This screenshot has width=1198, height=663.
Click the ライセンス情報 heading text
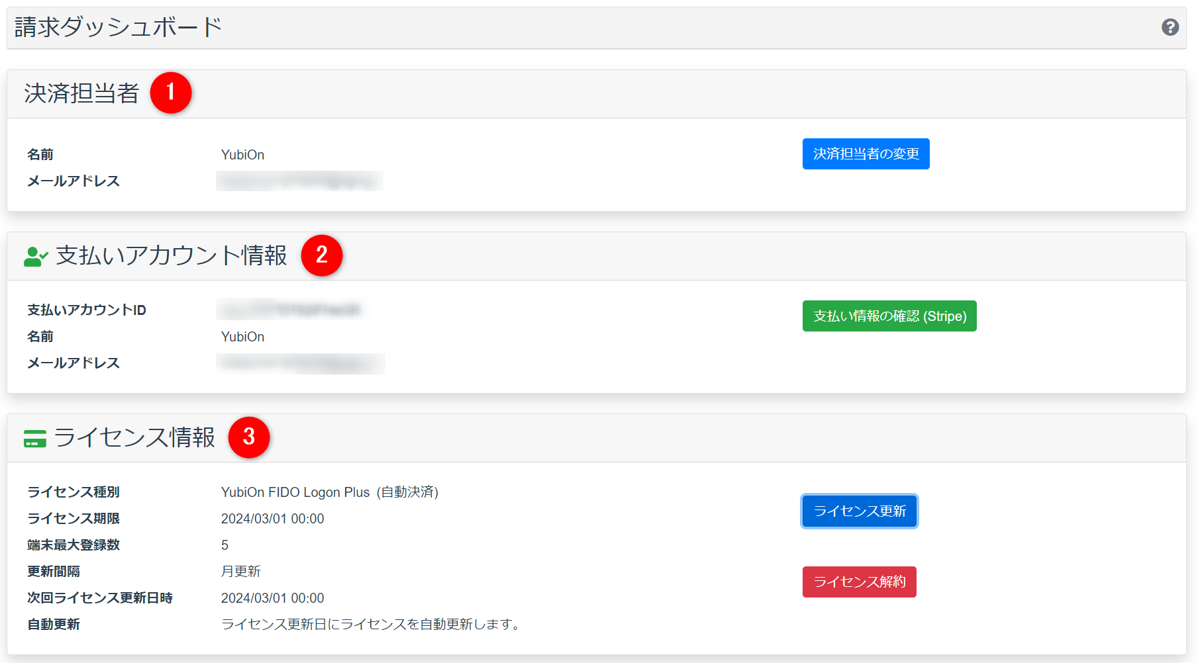click(x=134, y=437)
